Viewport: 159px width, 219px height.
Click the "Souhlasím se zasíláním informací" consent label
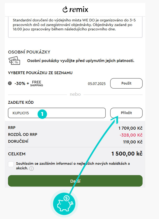pyautogui.click(x=73, y=166)
